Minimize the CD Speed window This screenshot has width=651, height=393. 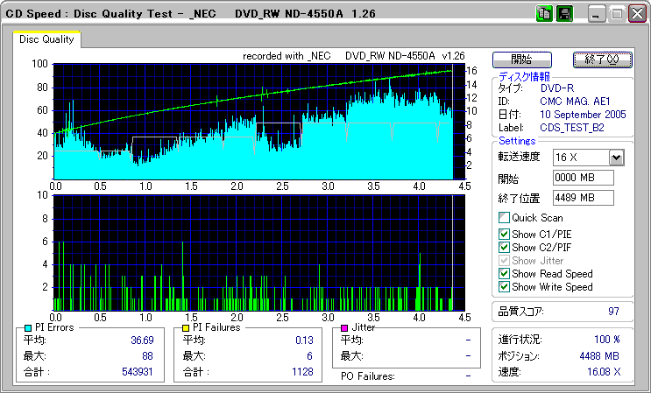[598, 14]
